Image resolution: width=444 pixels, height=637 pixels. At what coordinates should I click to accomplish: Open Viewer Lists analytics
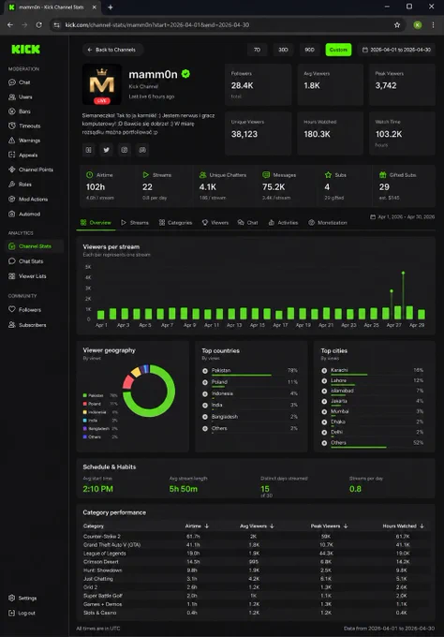point(27,276)
